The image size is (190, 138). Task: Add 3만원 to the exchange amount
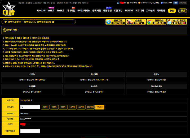[x=54, y=107]
